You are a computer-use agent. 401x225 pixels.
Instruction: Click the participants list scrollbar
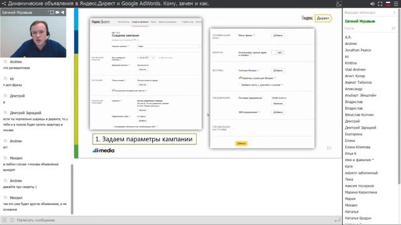[x=399, y=97]
